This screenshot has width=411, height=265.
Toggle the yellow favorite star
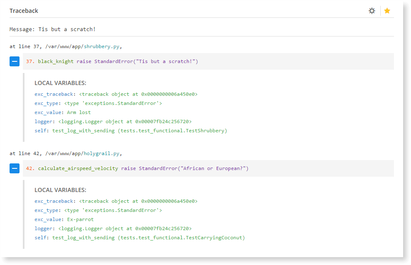pos(387,10)
